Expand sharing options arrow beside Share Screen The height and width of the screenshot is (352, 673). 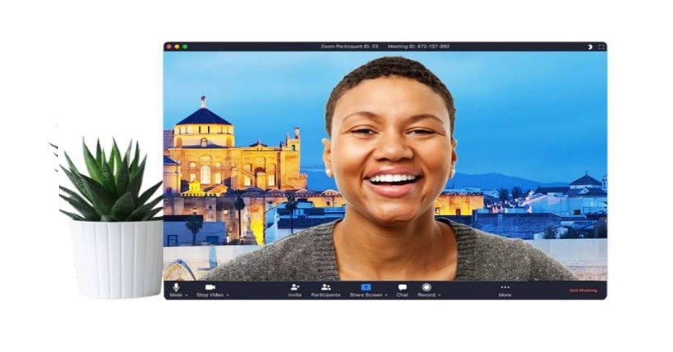386,295
